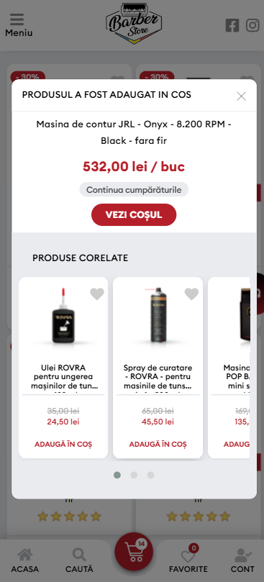Open the Spray de curatare product image
Screen dimensions: 264x582
(x=158, y=317)
